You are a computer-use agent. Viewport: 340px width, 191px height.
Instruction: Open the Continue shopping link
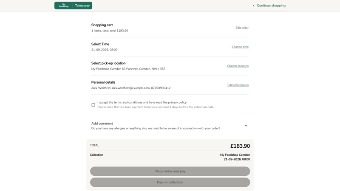click(271, 6)
